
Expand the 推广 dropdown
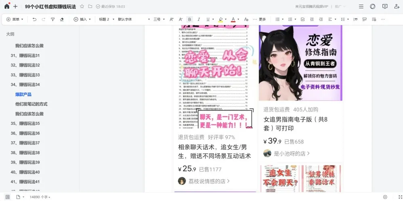point(340,7)
